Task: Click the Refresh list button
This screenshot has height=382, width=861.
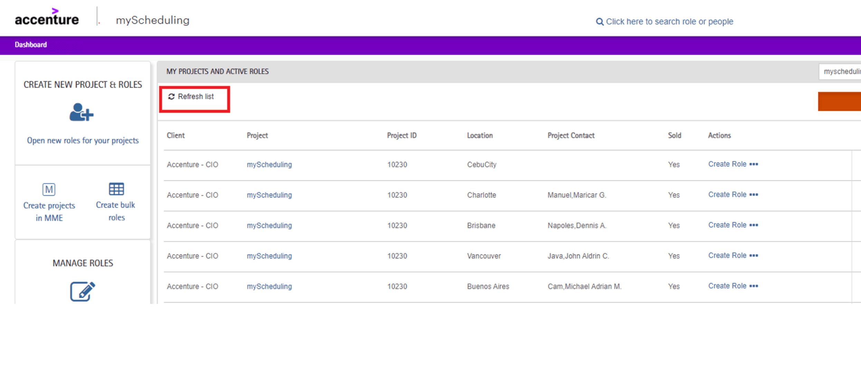Action: pyautogui.click(x=191, y=97)
